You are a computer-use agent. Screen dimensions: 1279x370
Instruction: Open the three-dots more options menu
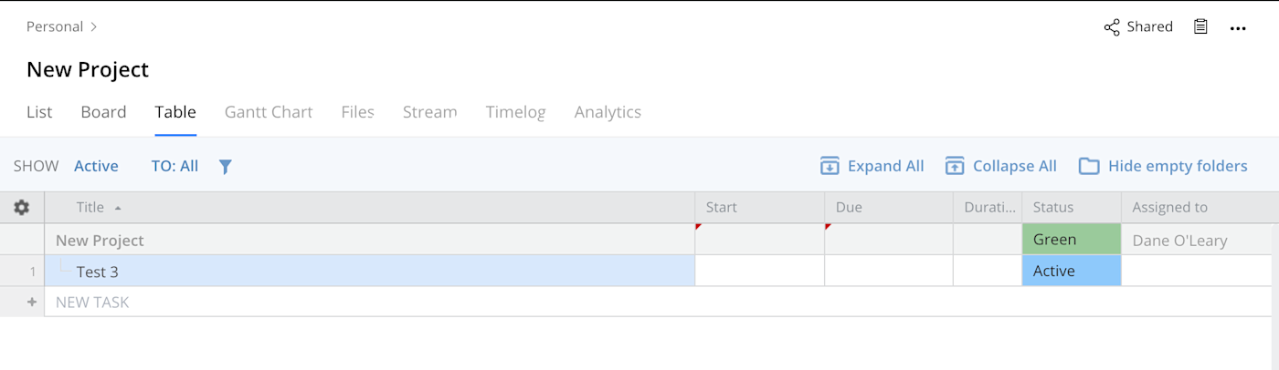1238,28
